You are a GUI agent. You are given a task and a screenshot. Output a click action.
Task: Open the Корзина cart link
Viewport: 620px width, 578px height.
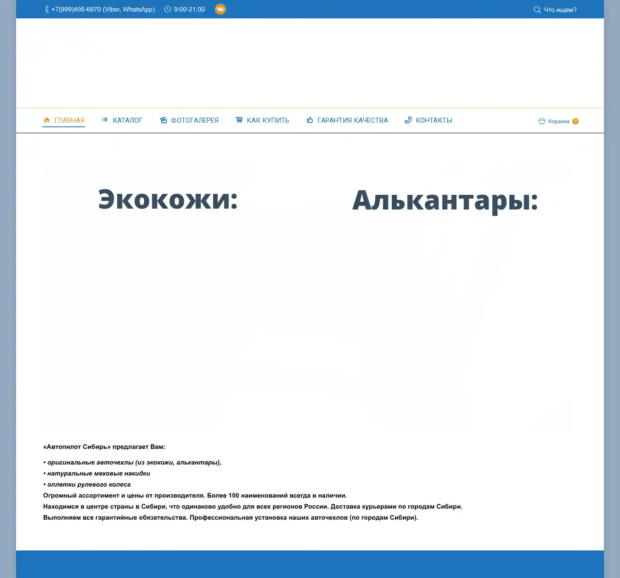(x=558, y=121)
